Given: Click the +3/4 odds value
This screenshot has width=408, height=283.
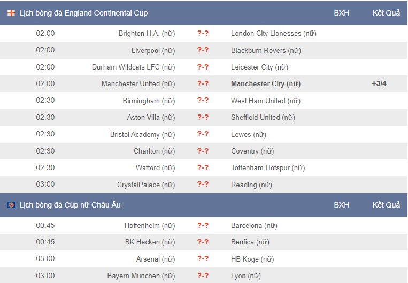Looking at the screenshot, I should click(x=379, y=83).
